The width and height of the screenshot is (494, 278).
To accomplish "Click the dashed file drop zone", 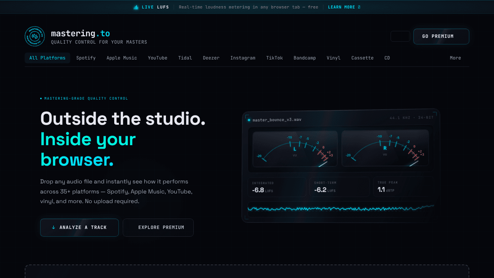I will click(247, 271).
